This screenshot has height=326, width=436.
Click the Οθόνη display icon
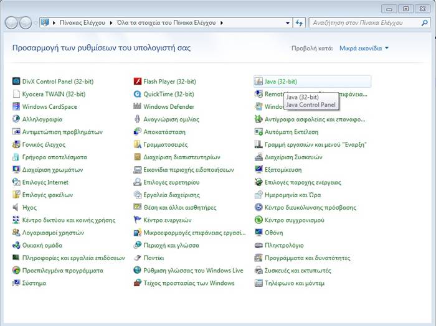[x=258, y=233]
